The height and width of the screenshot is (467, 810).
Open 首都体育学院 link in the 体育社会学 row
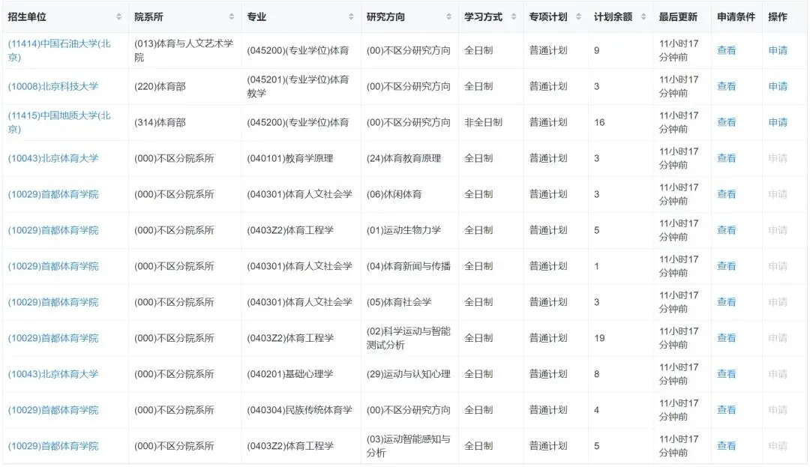click(53, 302)
